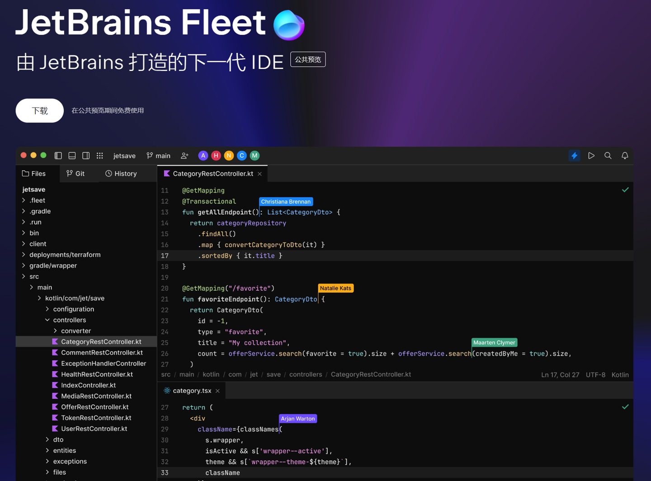Screen dimensions: 651x481
Task: Toggle the left sidebar panel icon
Action: click(x=58, y=156)
